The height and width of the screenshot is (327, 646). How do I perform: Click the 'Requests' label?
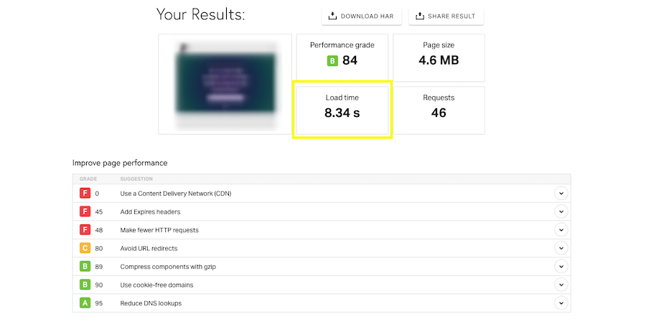click(x=439, y=98)
